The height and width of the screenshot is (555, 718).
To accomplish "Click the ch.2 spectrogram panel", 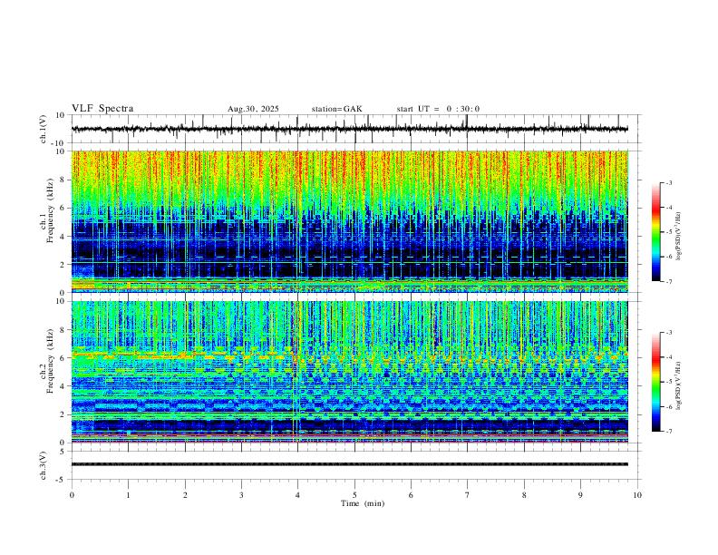I will click(349, 372).
